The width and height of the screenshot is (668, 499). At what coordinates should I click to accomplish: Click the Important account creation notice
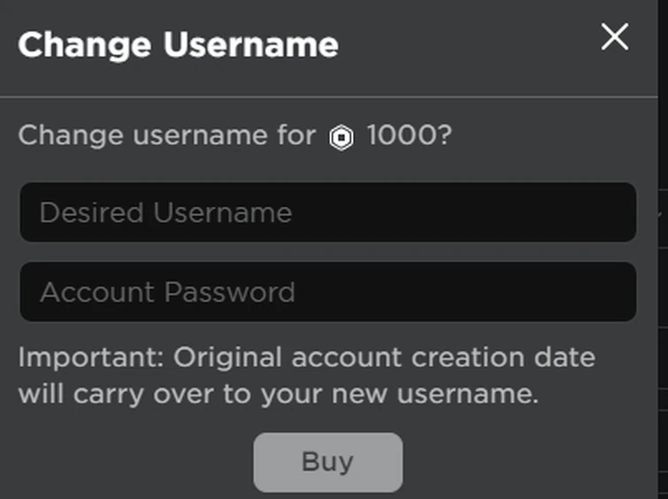[x=306, y=376]
